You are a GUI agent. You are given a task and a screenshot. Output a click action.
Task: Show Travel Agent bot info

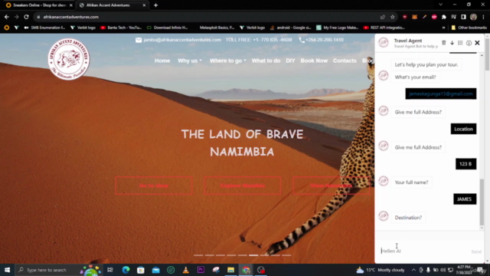[x=469, y=43]
